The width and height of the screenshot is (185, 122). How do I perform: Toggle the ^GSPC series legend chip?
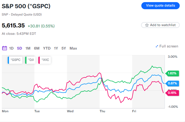(15, 60)
